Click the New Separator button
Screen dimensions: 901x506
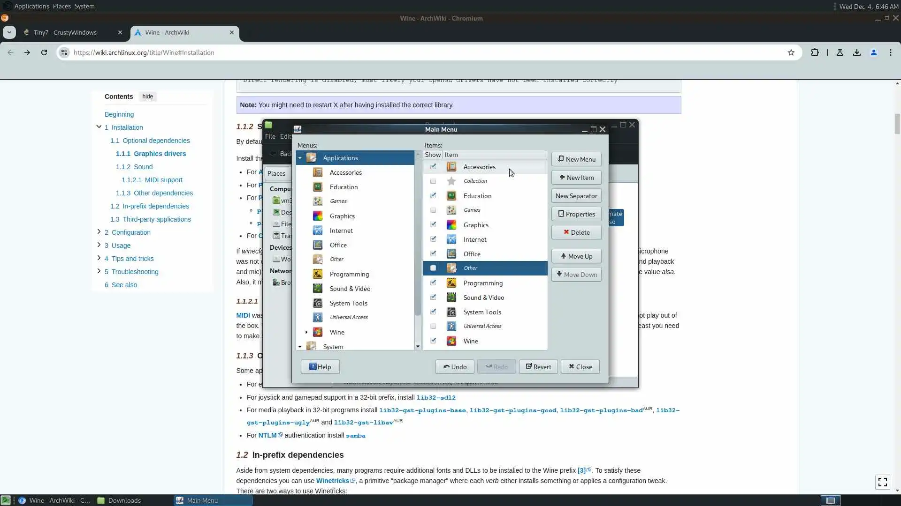coord(576,196)
